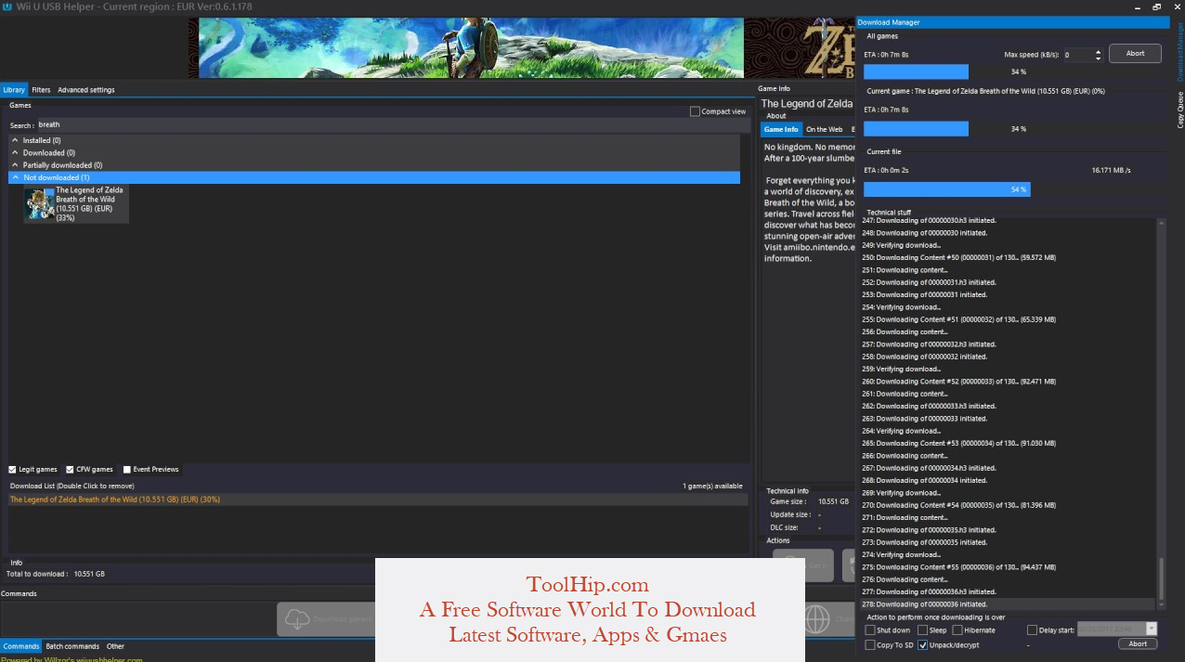
Task: Open the Advanced settings tab
Action: pos(86,90)
